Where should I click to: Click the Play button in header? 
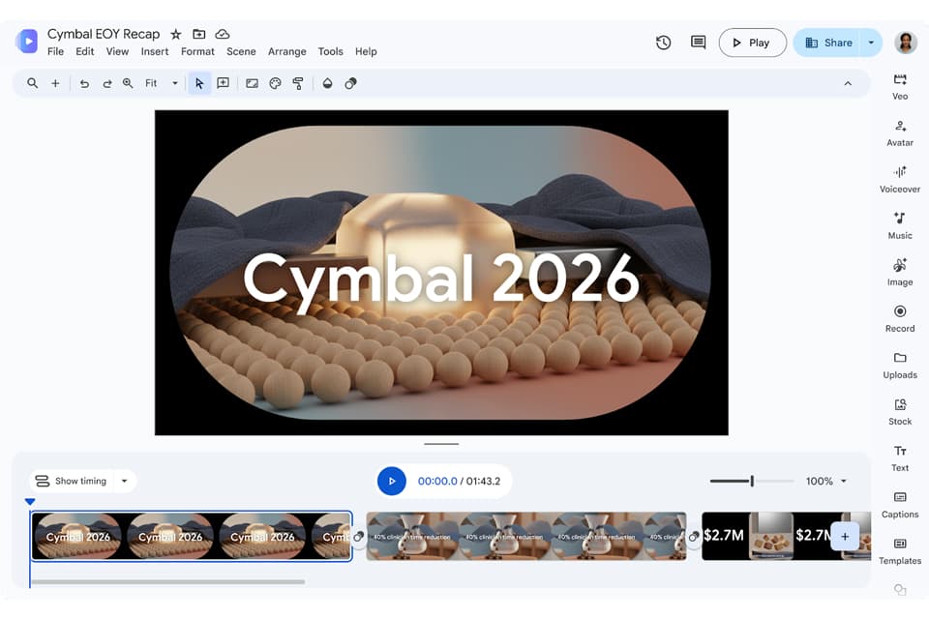[x=753, y=43]
